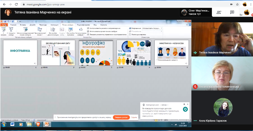Open Brave browser from the taskbar
The width and height of the screenshot is (253, 131).
38,124
